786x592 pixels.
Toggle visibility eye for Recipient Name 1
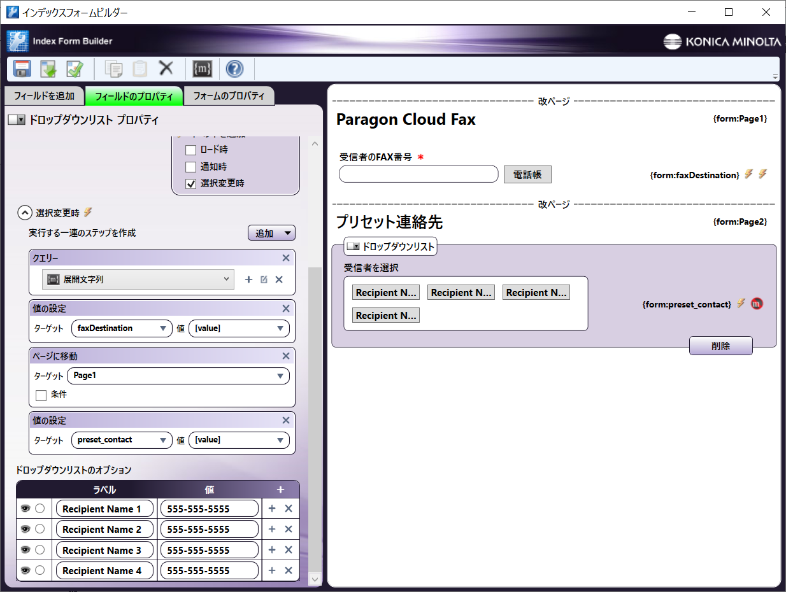point(25,509)
